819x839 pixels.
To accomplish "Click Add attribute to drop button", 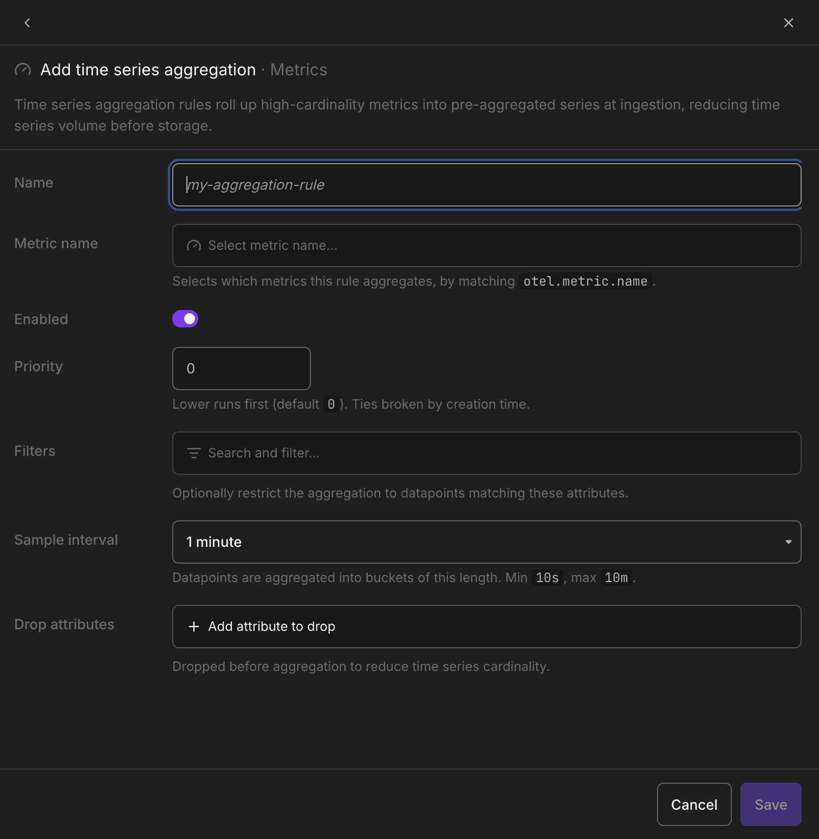I will coord(486,627).
